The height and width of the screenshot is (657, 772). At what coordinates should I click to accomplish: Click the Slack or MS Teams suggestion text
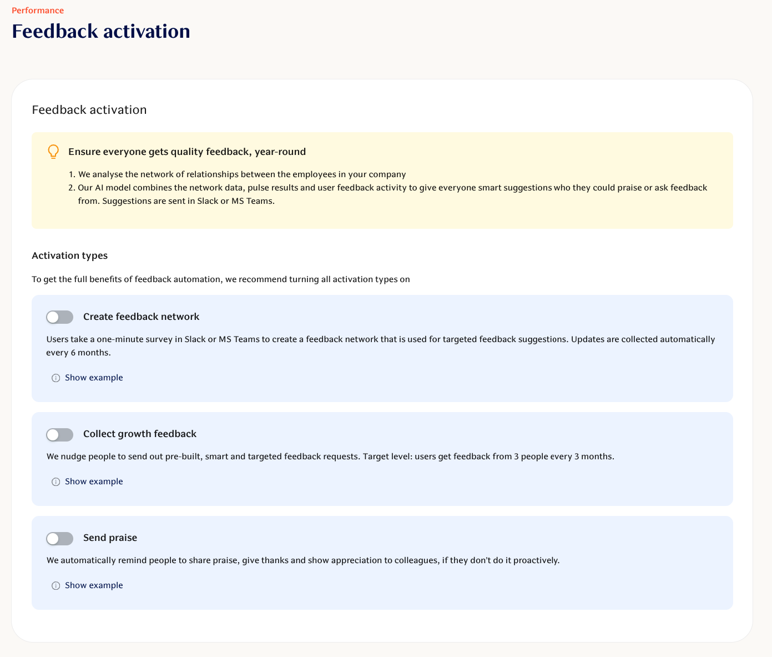176,201
